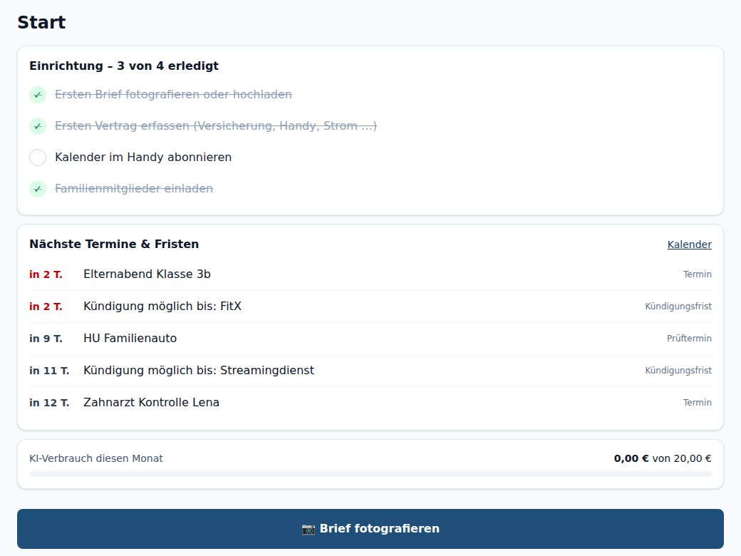Image resolution: width=741 pixels, height=556 pixels.
Task: Click 'Kalender im Handy abonnieren' text
Action: click(143, 157)
